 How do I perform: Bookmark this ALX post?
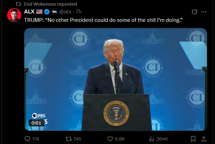193,139
